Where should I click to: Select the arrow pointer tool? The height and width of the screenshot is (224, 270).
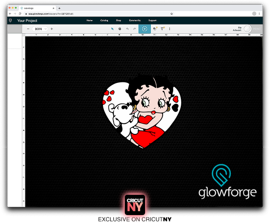point(112,29)
